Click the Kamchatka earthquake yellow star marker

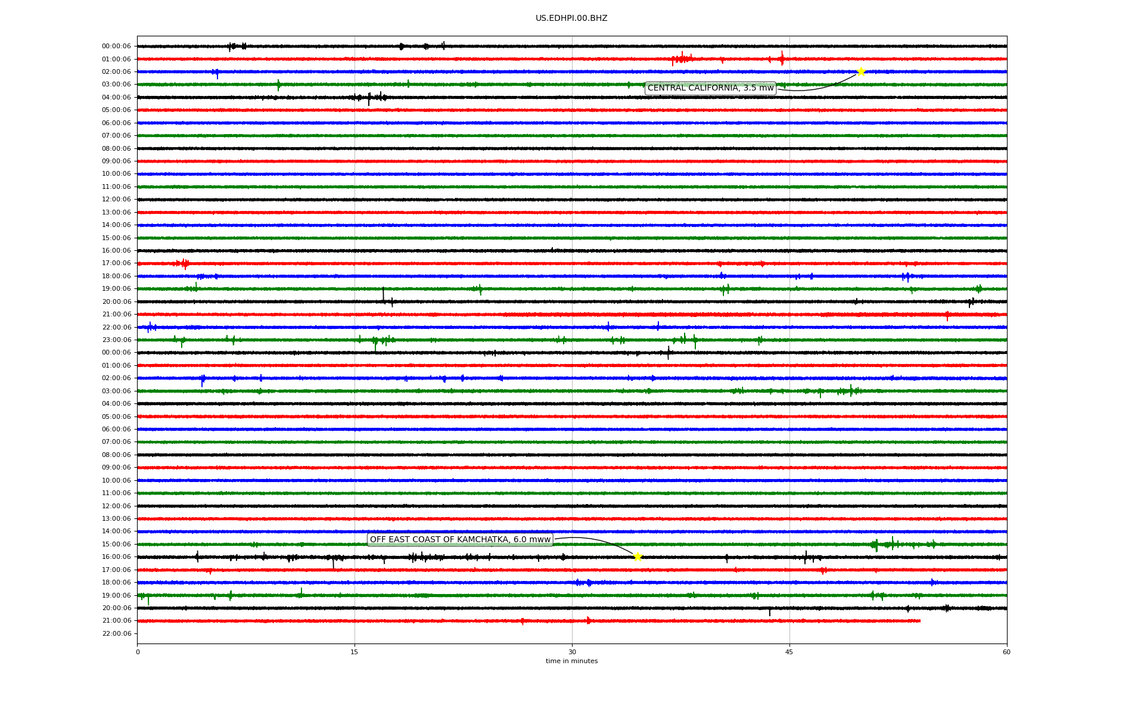pyautogui.click(x=638, y=557)
